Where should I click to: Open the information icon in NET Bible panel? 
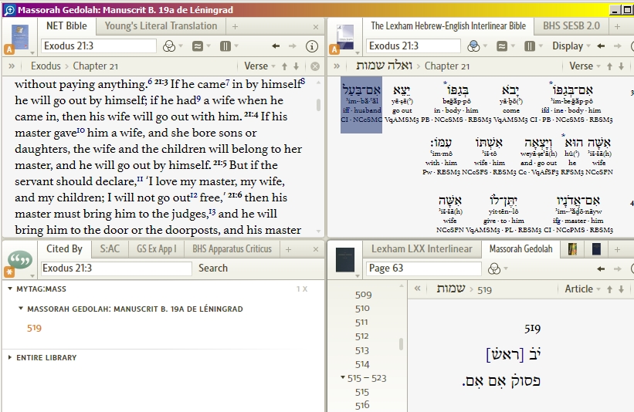pos(311,46)
